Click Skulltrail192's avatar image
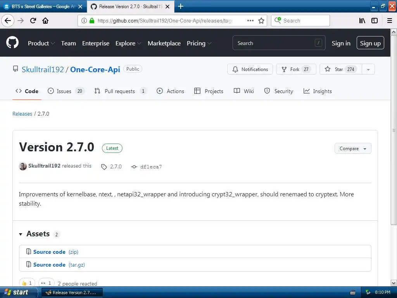Screen dimensions: 397x298 point(23,166)
